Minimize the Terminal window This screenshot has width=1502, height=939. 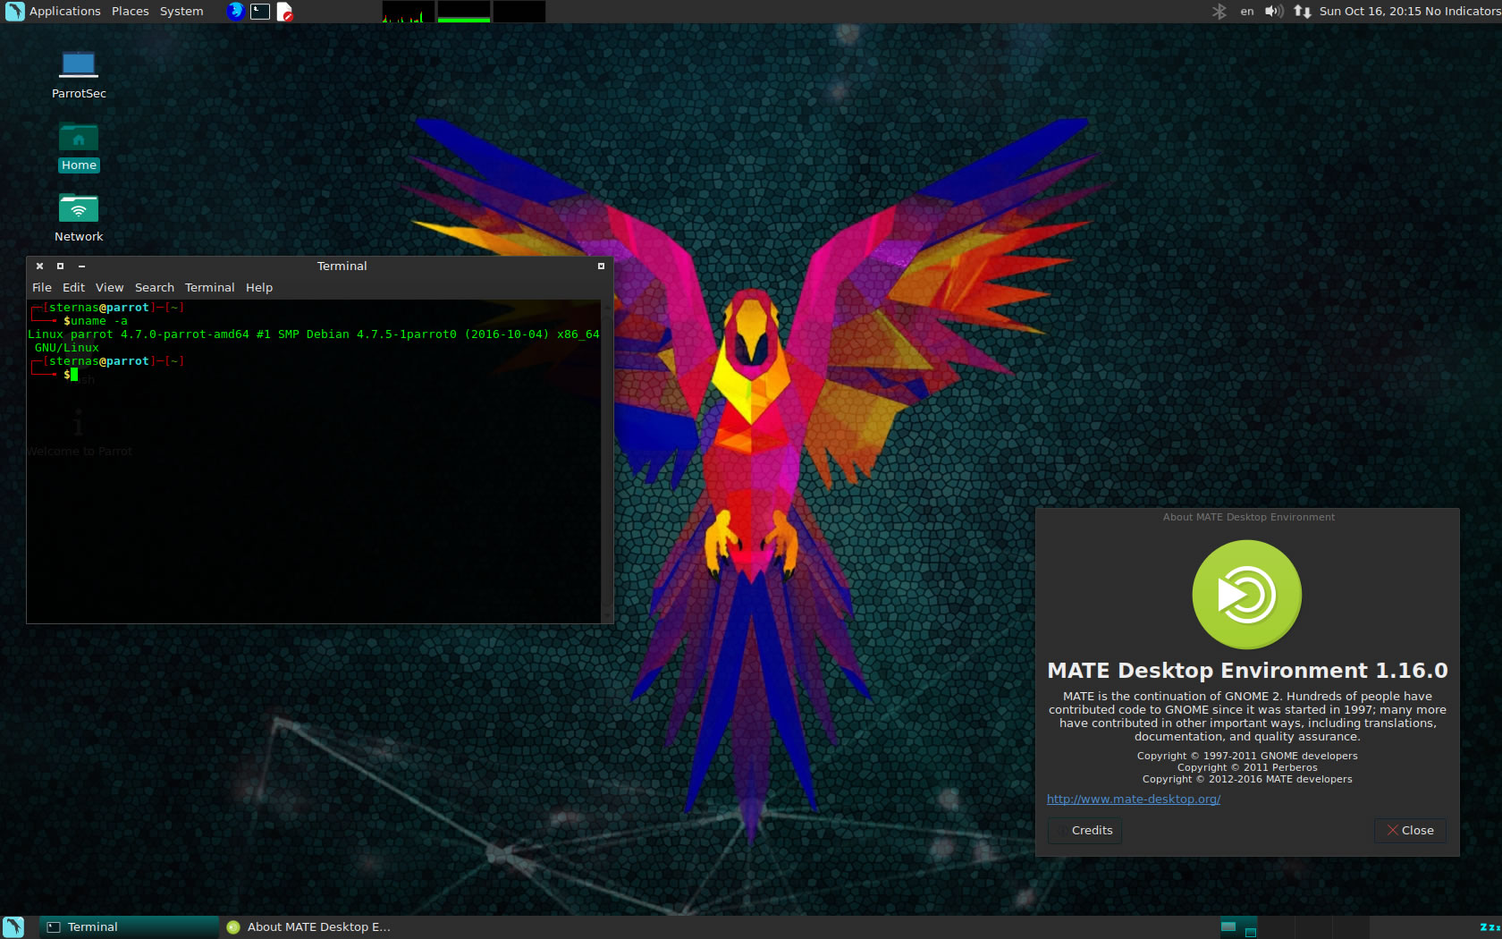(81, 266)
